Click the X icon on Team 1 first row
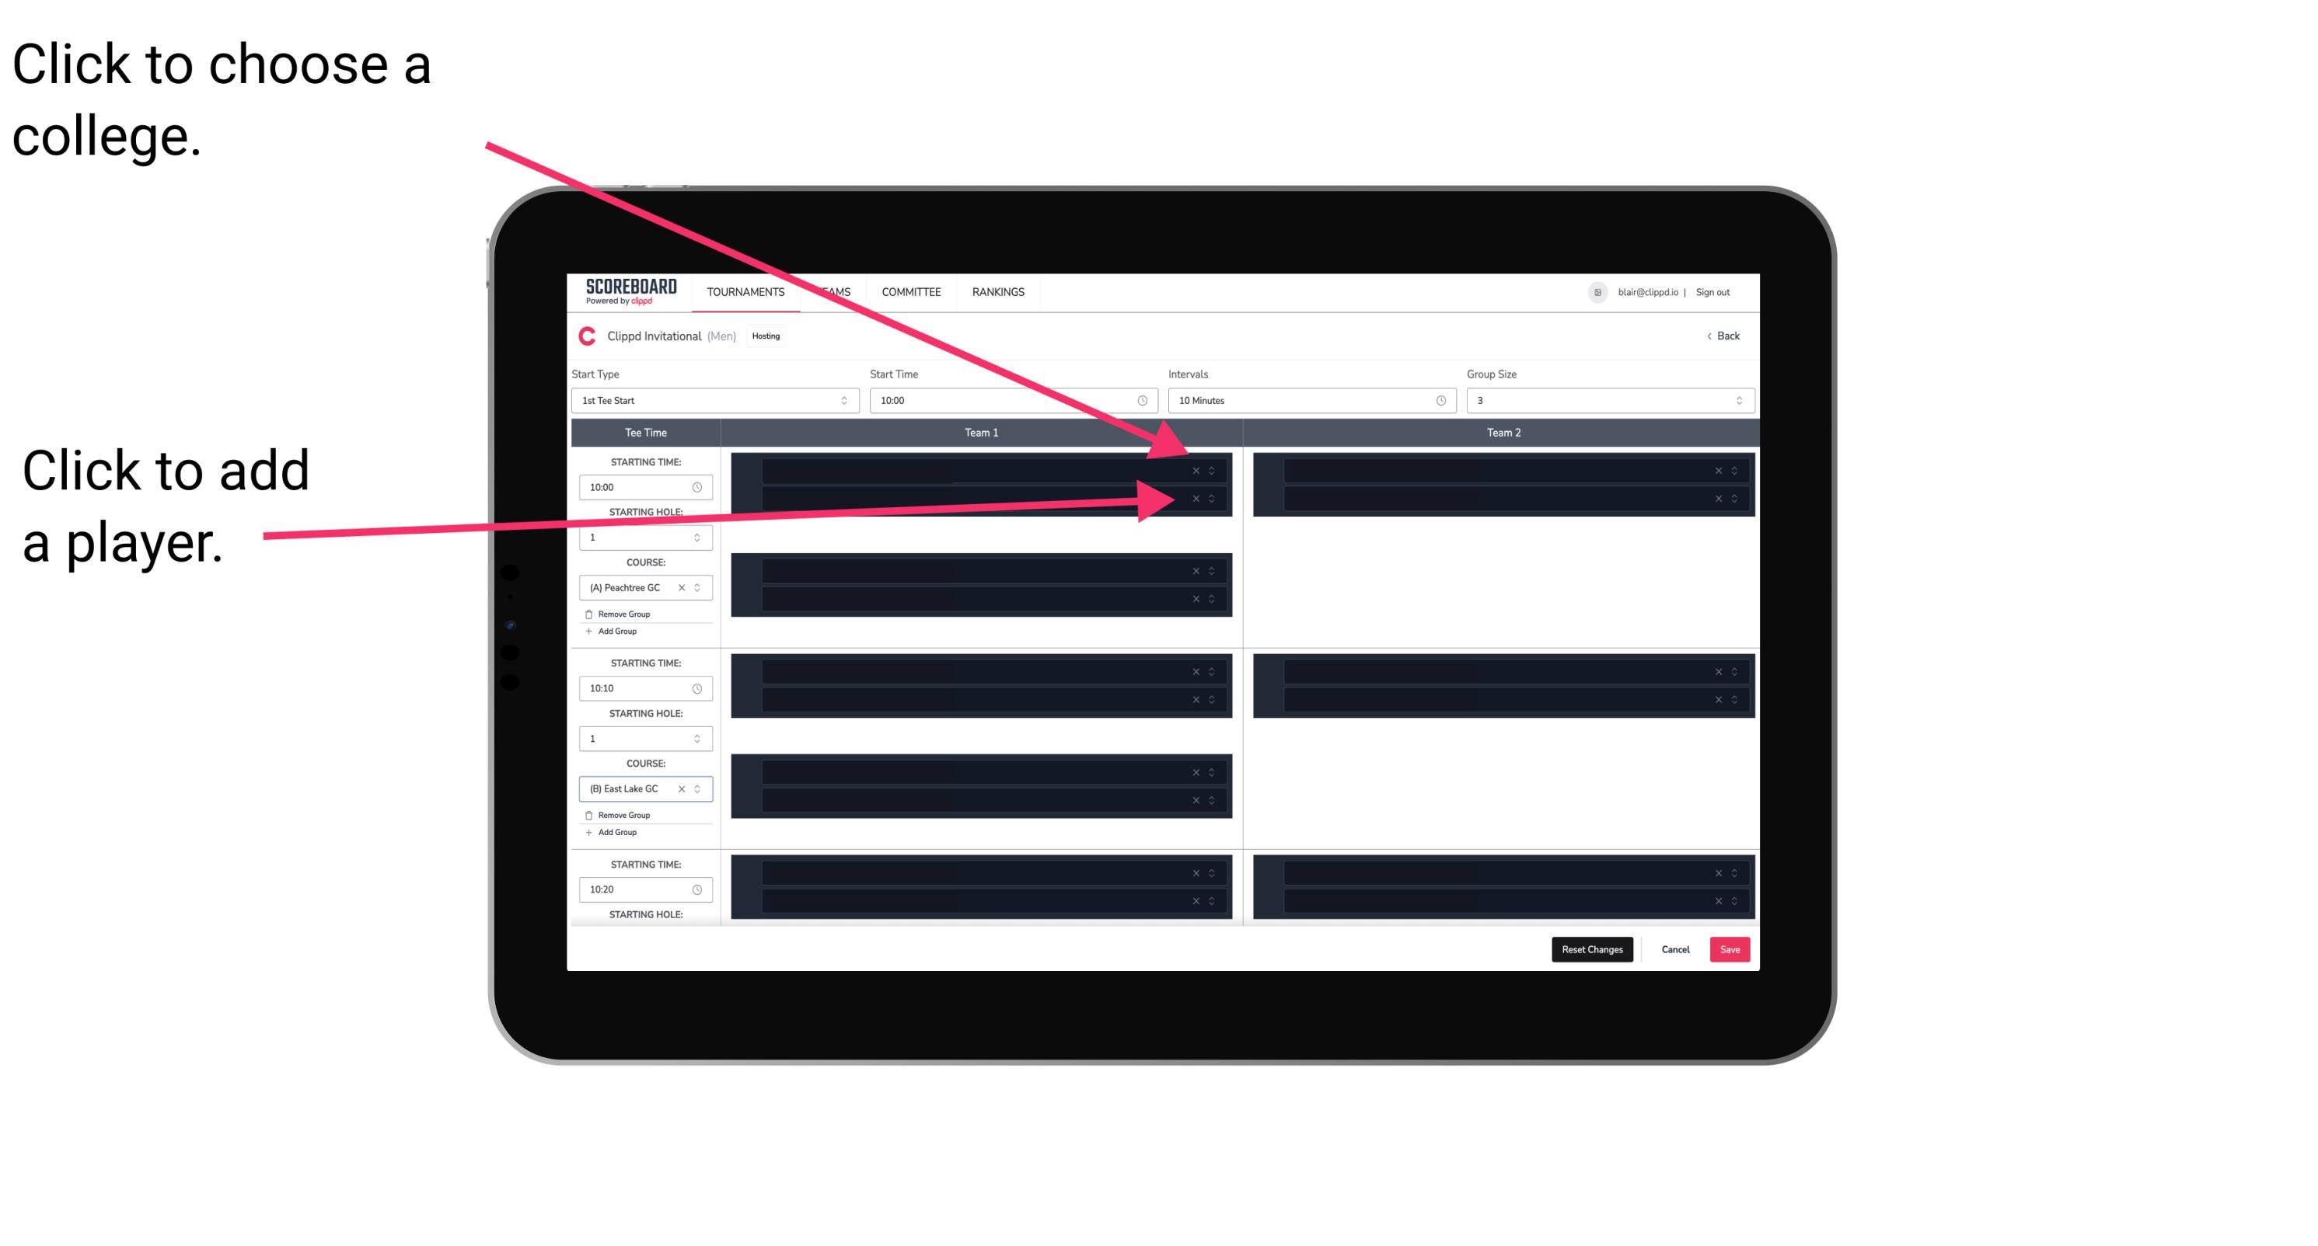The width and height of the screenshot is (2318, 1246). (x=1197, y=471)
